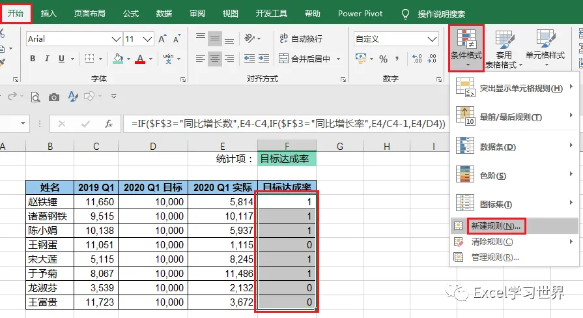
Task: Switch to the 插入 ribbon tab
Action: point(48,14)
